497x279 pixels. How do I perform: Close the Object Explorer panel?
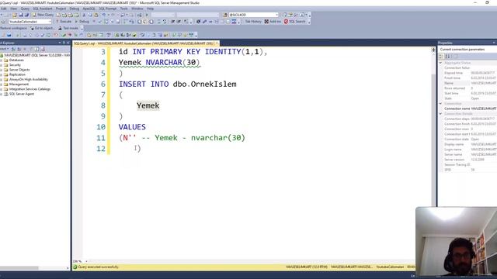click(68, 43)
